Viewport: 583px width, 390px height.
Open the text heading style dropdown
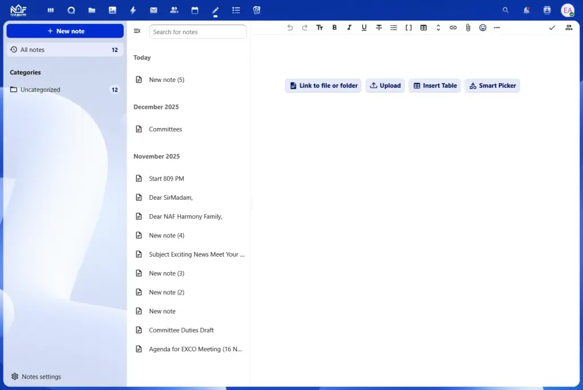tap(319, 27)
